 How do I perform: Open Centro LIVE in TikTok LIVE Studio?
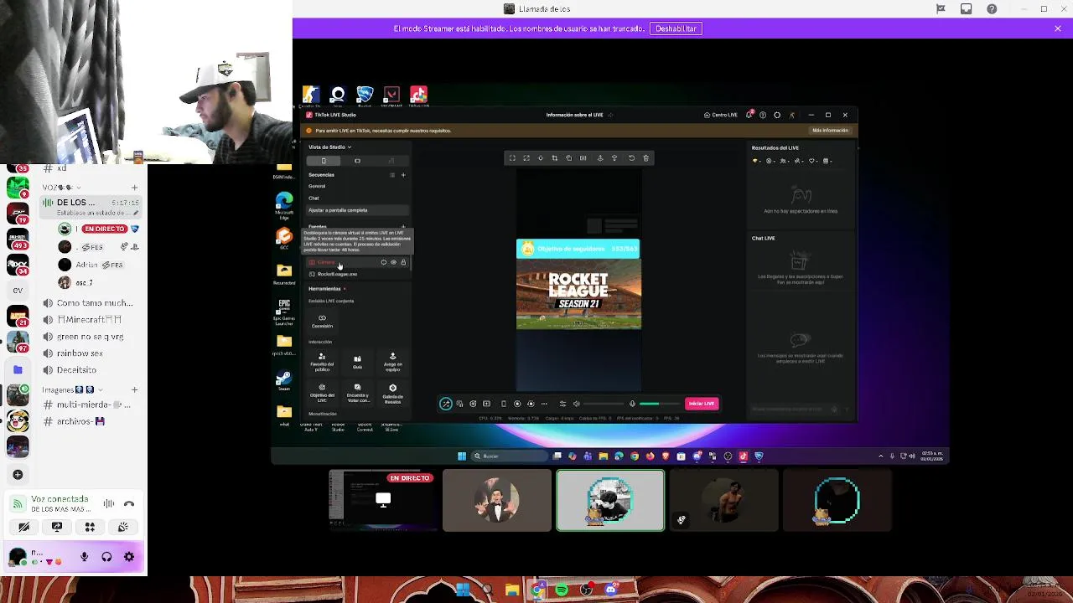pyautogui.click(x=720, y=115)
